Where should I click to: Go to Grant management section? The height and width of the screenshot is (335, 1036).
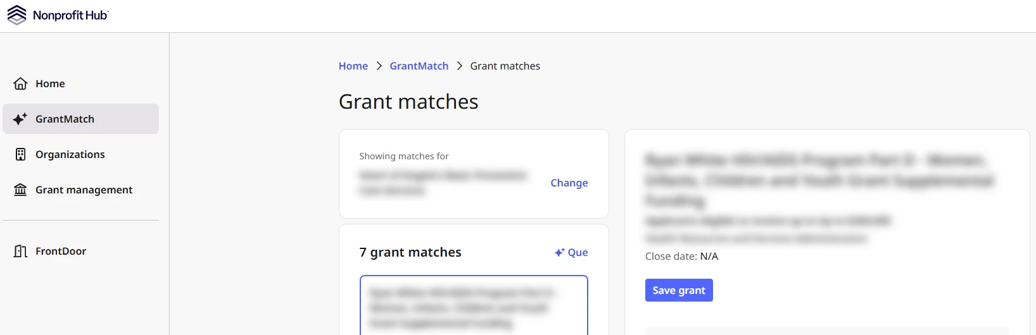80,190
